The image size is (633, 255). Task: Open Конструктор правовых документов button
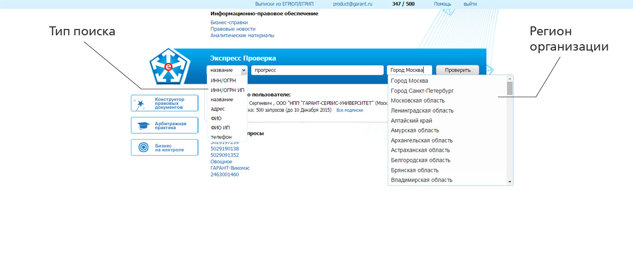click(165, 103)
